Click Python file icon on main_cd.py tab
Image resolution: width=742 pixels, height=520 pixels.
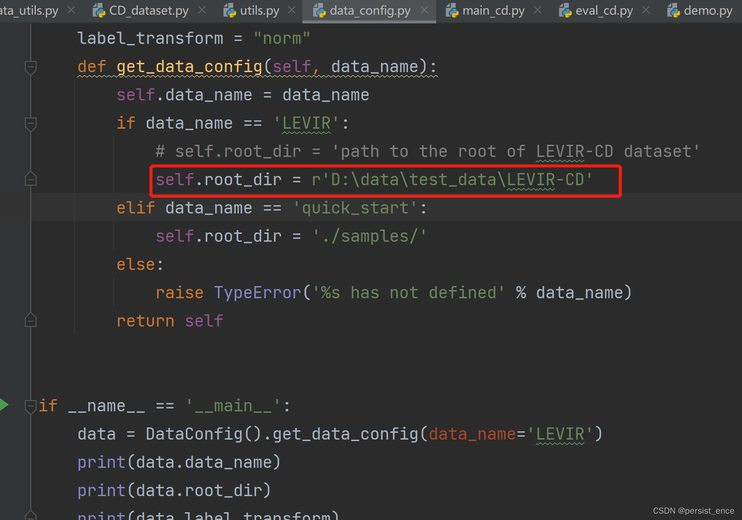click(452, 11)
